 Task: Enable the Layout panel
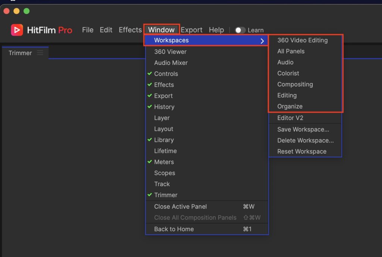pyautogui.click(x=207, y=129)
